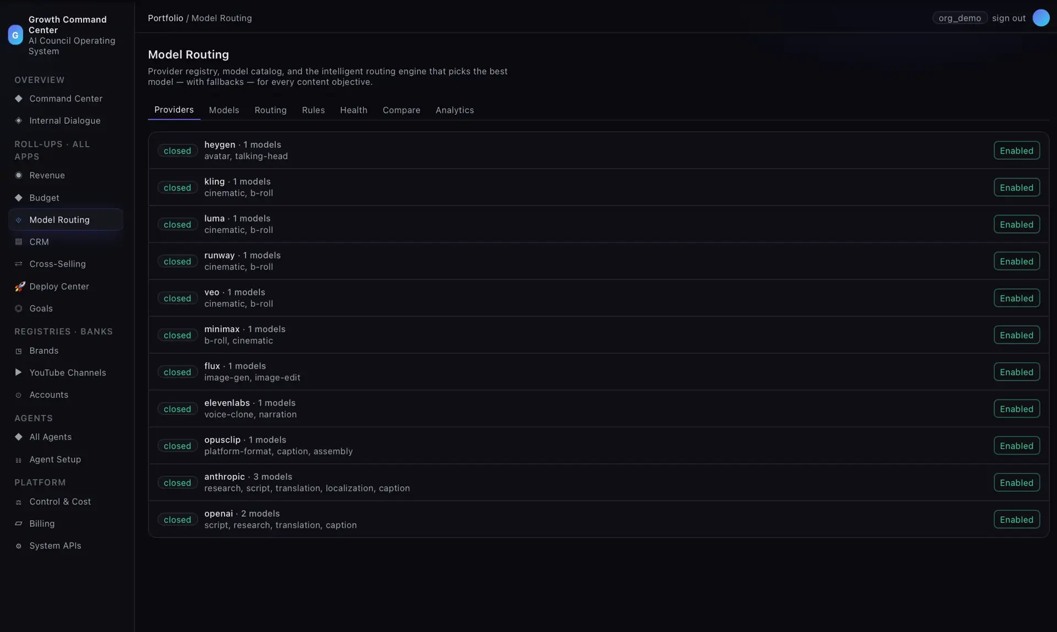
Task: Click the closed badge on heygen row
Action: point(177,150)
